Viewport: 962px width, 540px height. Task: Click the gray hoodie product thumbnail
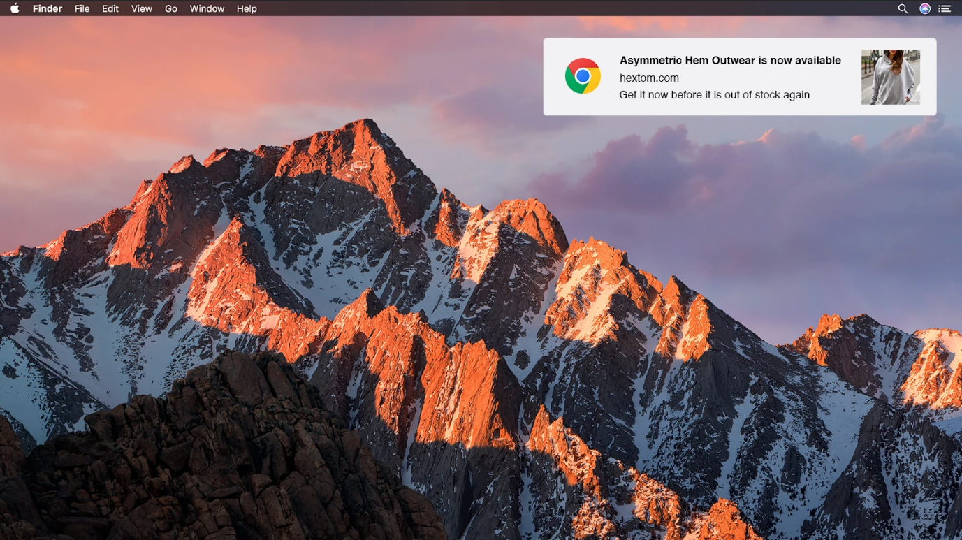(x=890, y=78)
